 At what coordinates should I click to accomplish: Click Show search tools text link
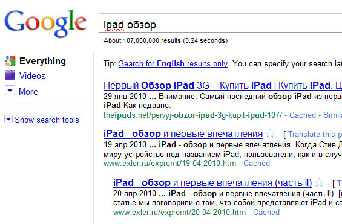[47, 120]
